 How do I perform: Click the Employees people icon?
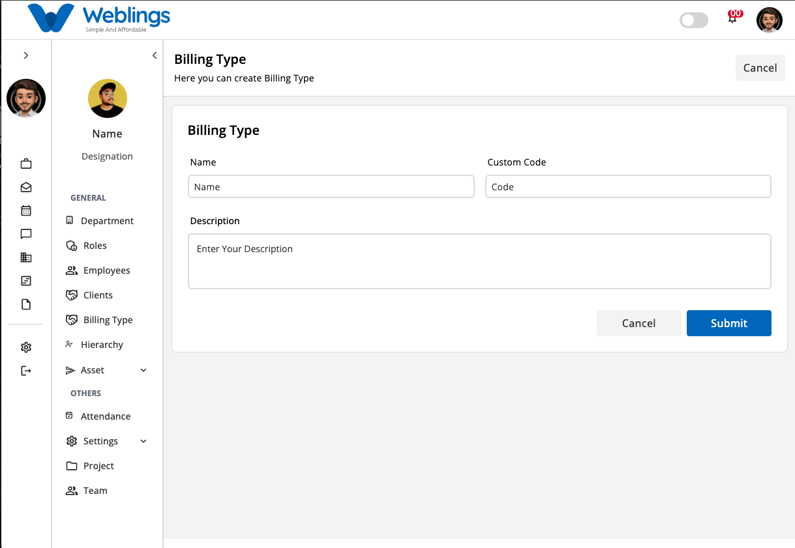[72, 270]
